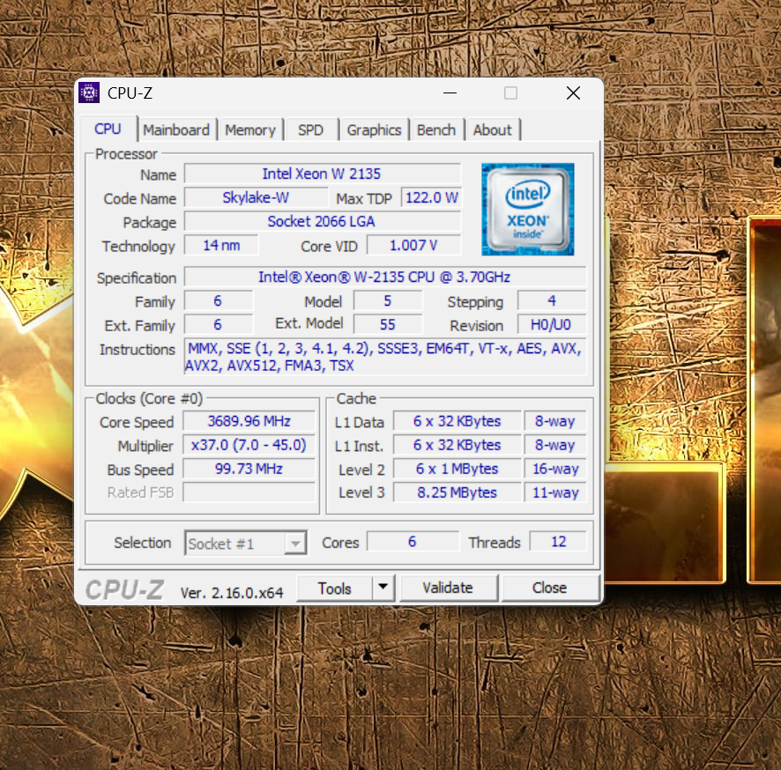The height and width of the screenshot is (770, 781).
Task: Click the Tools button
Action: [334, 588]
